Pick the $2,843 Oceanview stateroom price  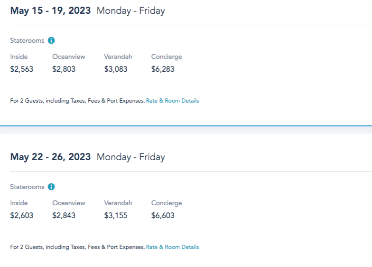pos(64,216)
